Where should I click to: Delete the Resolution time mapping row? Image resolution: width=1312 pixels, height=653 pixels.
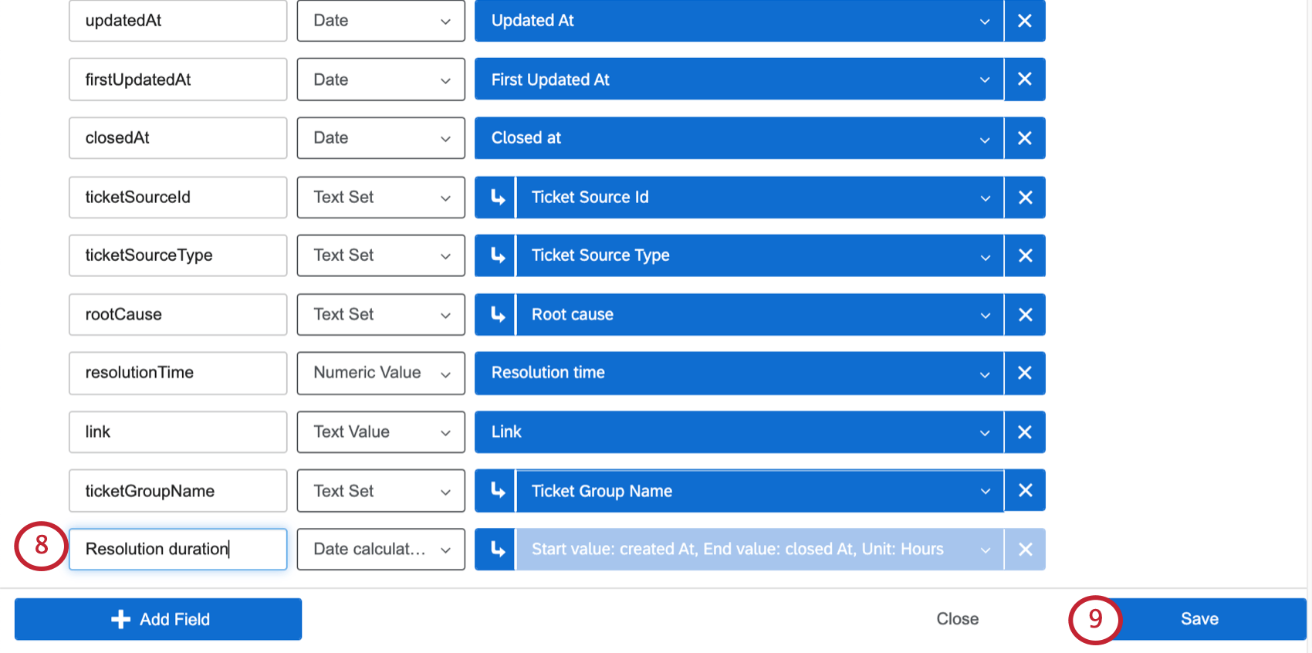[x=1024, y=373]
